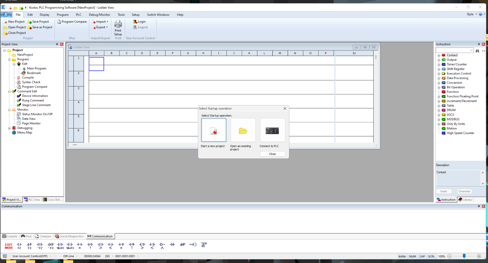Viewport: 488px width, 263px height.
Task: Click the Insert button
Action: click(x=443, y=191)
